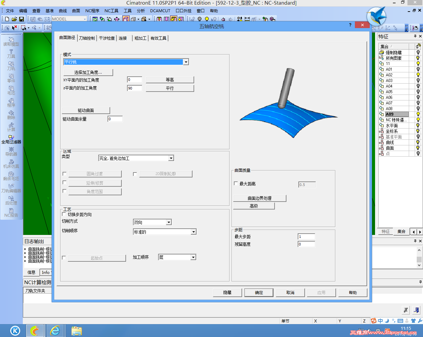Open the 读取模型 sidebar tool
This screenshot has width=423, height=337.
click(x=11, y=42)
